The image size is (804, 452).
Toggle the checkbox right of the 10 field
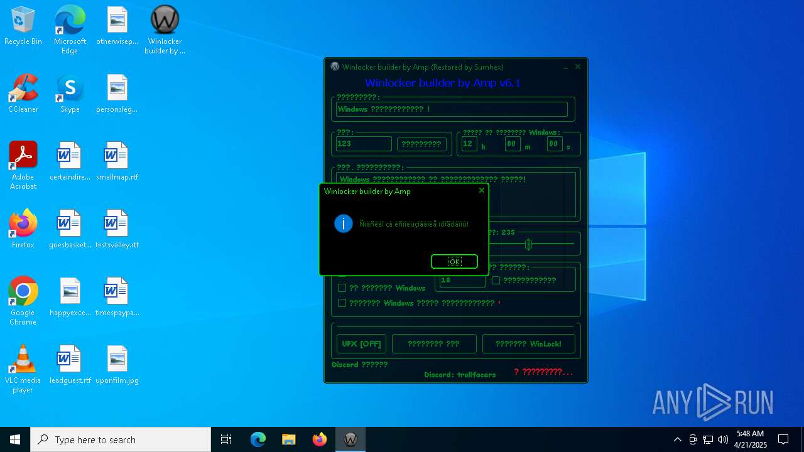coord(496,280)
